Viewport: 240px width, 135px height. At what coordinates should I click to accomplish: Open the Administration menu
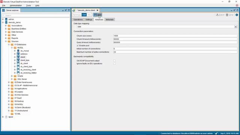16,6
